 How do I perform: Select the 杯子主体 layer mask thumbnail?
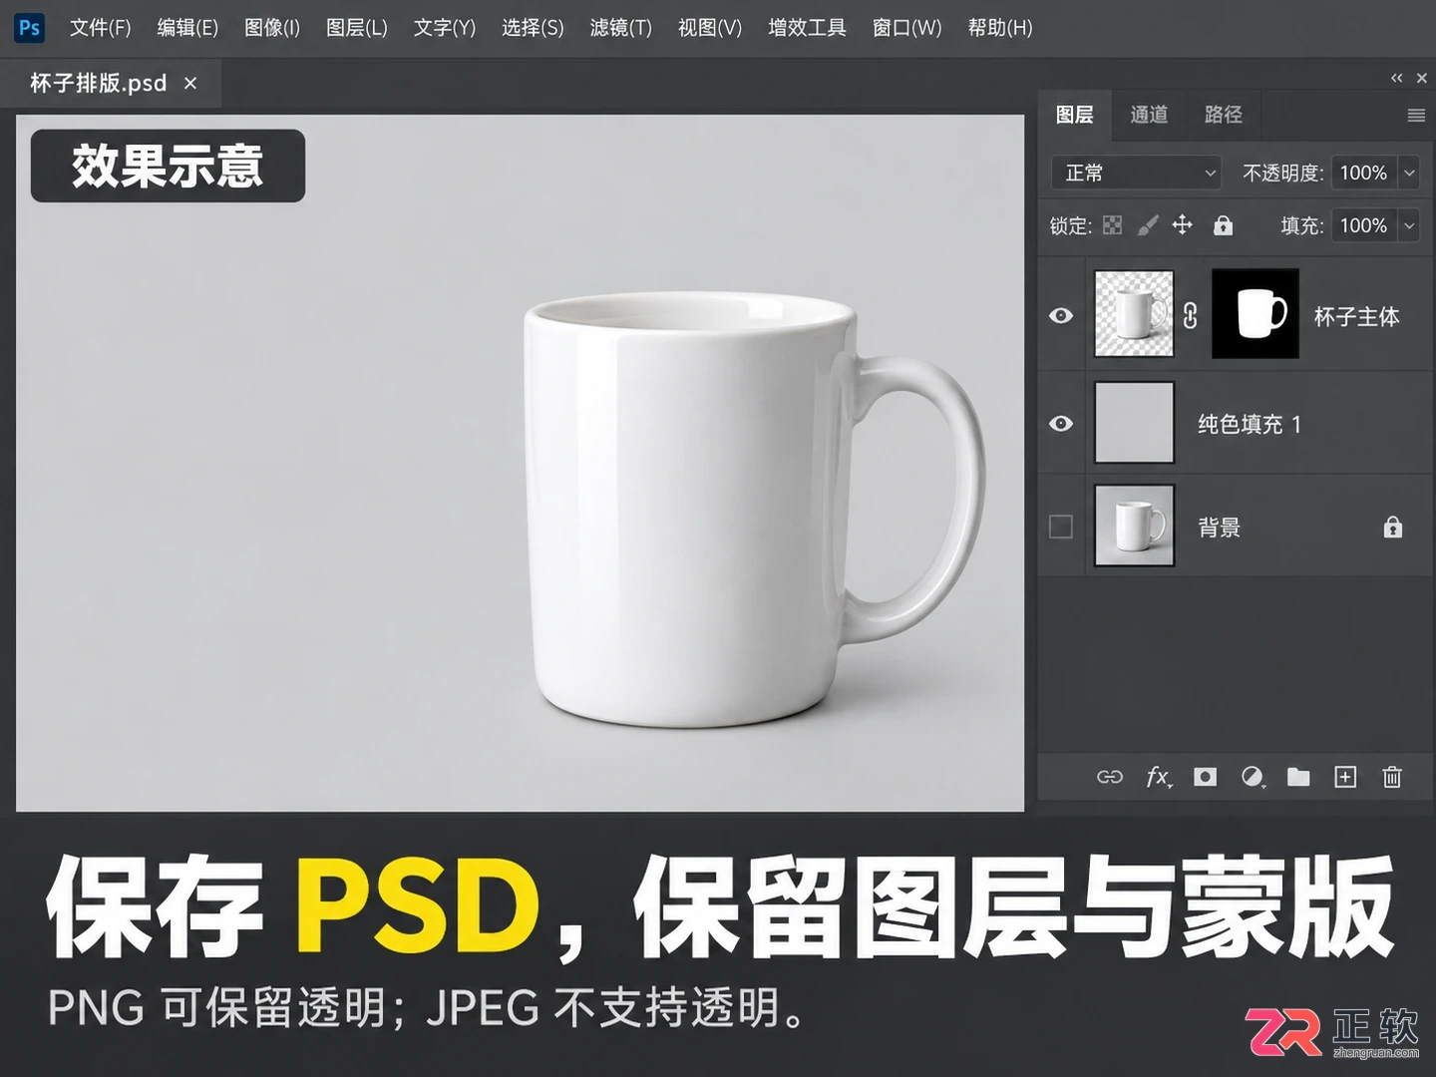pyautogui.click(x=1256, y=313)
